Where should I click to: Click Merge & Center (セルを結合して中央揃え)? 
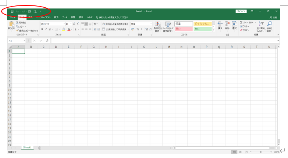[115, 29]
